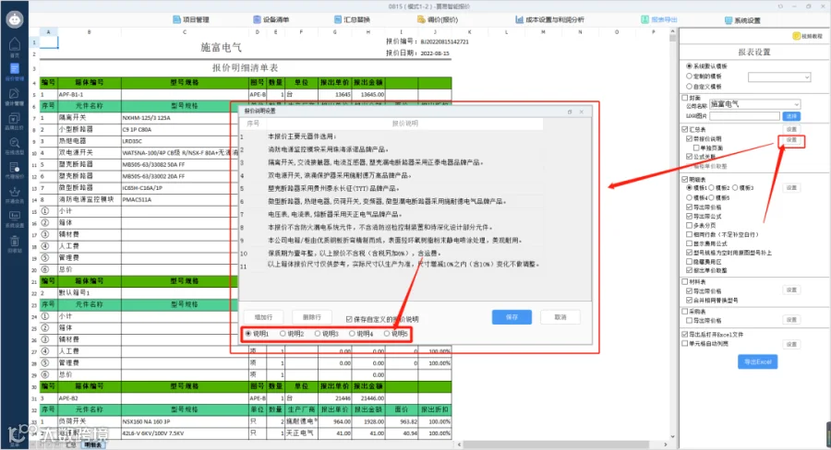The width and height of the screenshot is (831, 450).
Task: Click quote note row 3 text in the dialog
Action: click(375, 162)
